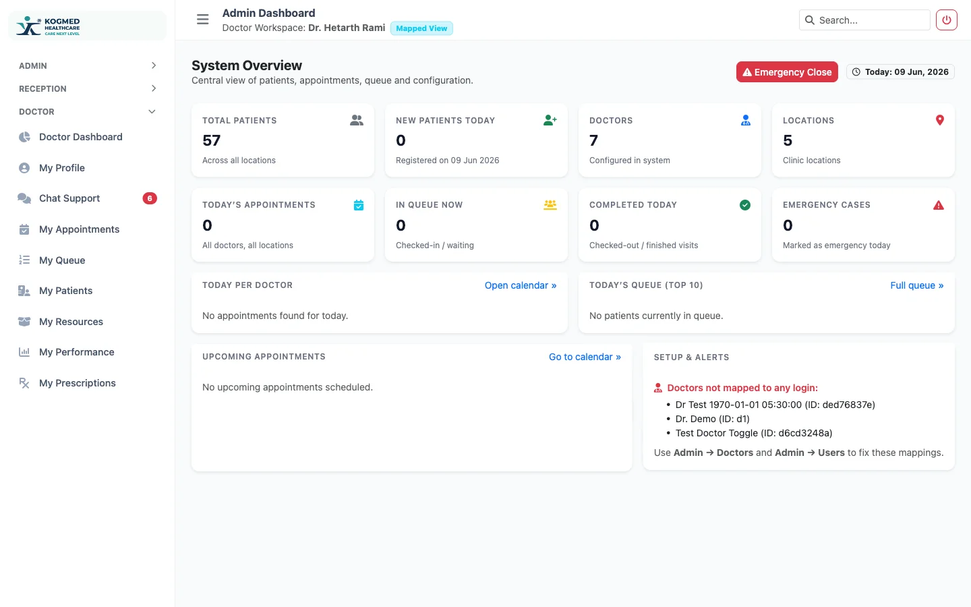Follow the Go to calendar link
The width and height of the screenshot is (971, 607).
point(585,357)
